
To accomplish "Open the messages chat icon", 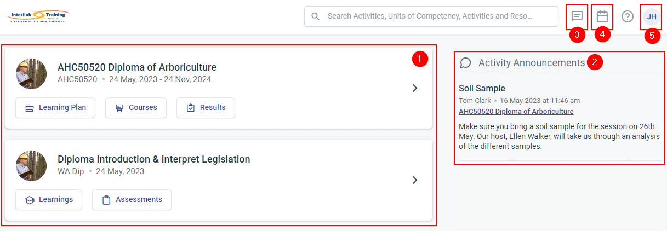I will coord(577,16).
